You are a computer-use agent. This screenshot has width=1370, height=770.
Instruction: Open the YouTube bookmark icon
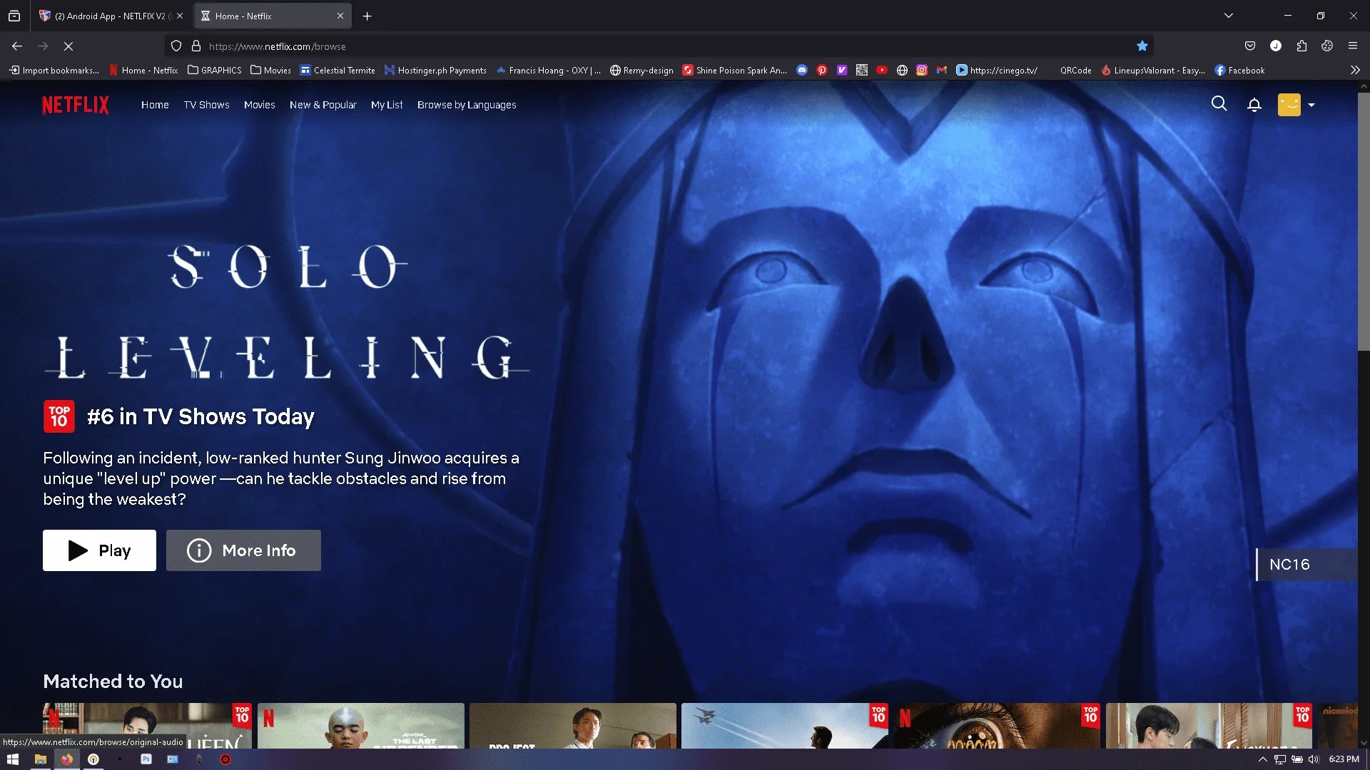pos(882,70)
